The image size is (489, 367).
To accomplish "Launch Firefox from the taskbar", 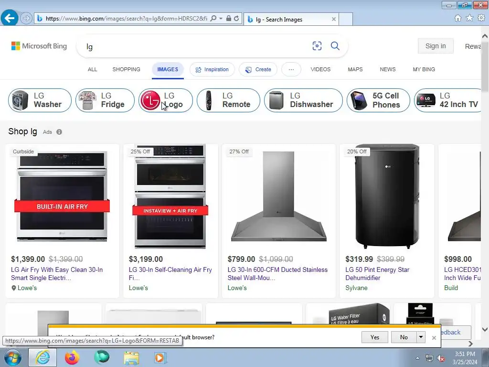I will click(x=72, y=357).
